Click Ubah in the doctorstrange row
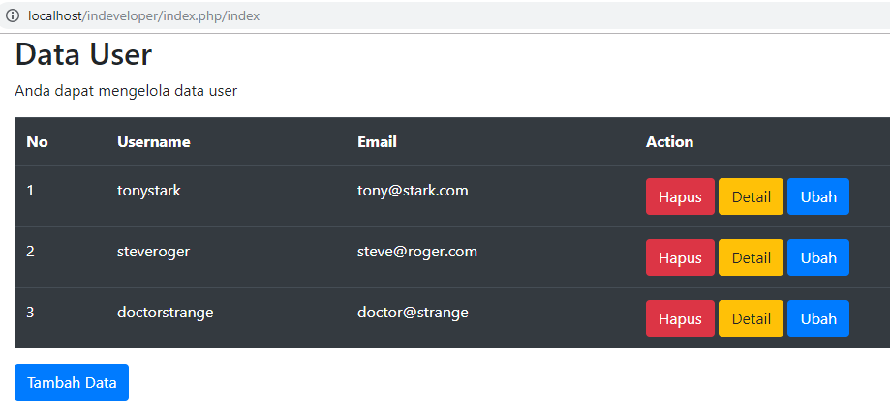890x419 pixels. (x=818, y=318)
